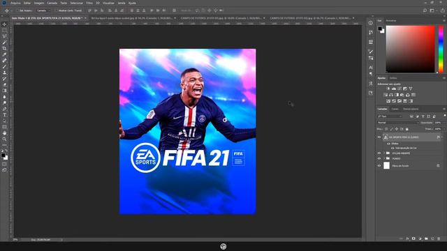Toggle lock all for the layer
The height and width of the screenshot is (251, 447).
pyautogui.click(x=407, y=129)
